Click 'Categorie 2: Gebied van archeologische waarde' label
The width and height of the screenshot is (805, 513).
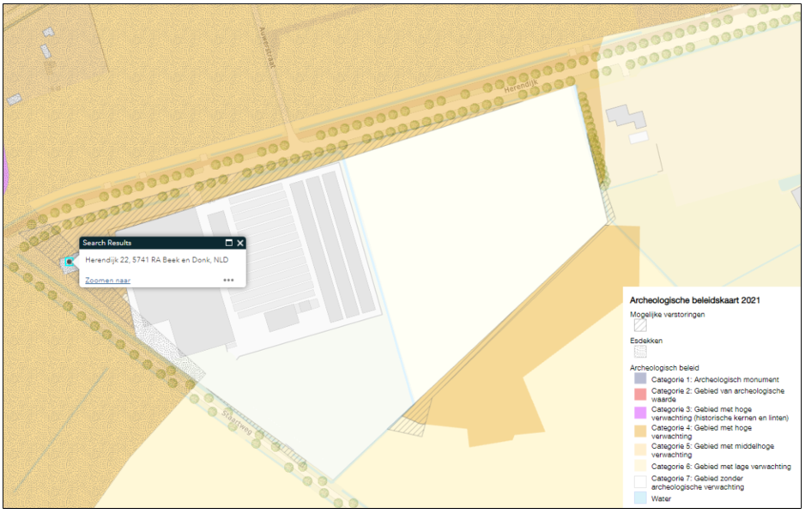(x=717, y=395)
